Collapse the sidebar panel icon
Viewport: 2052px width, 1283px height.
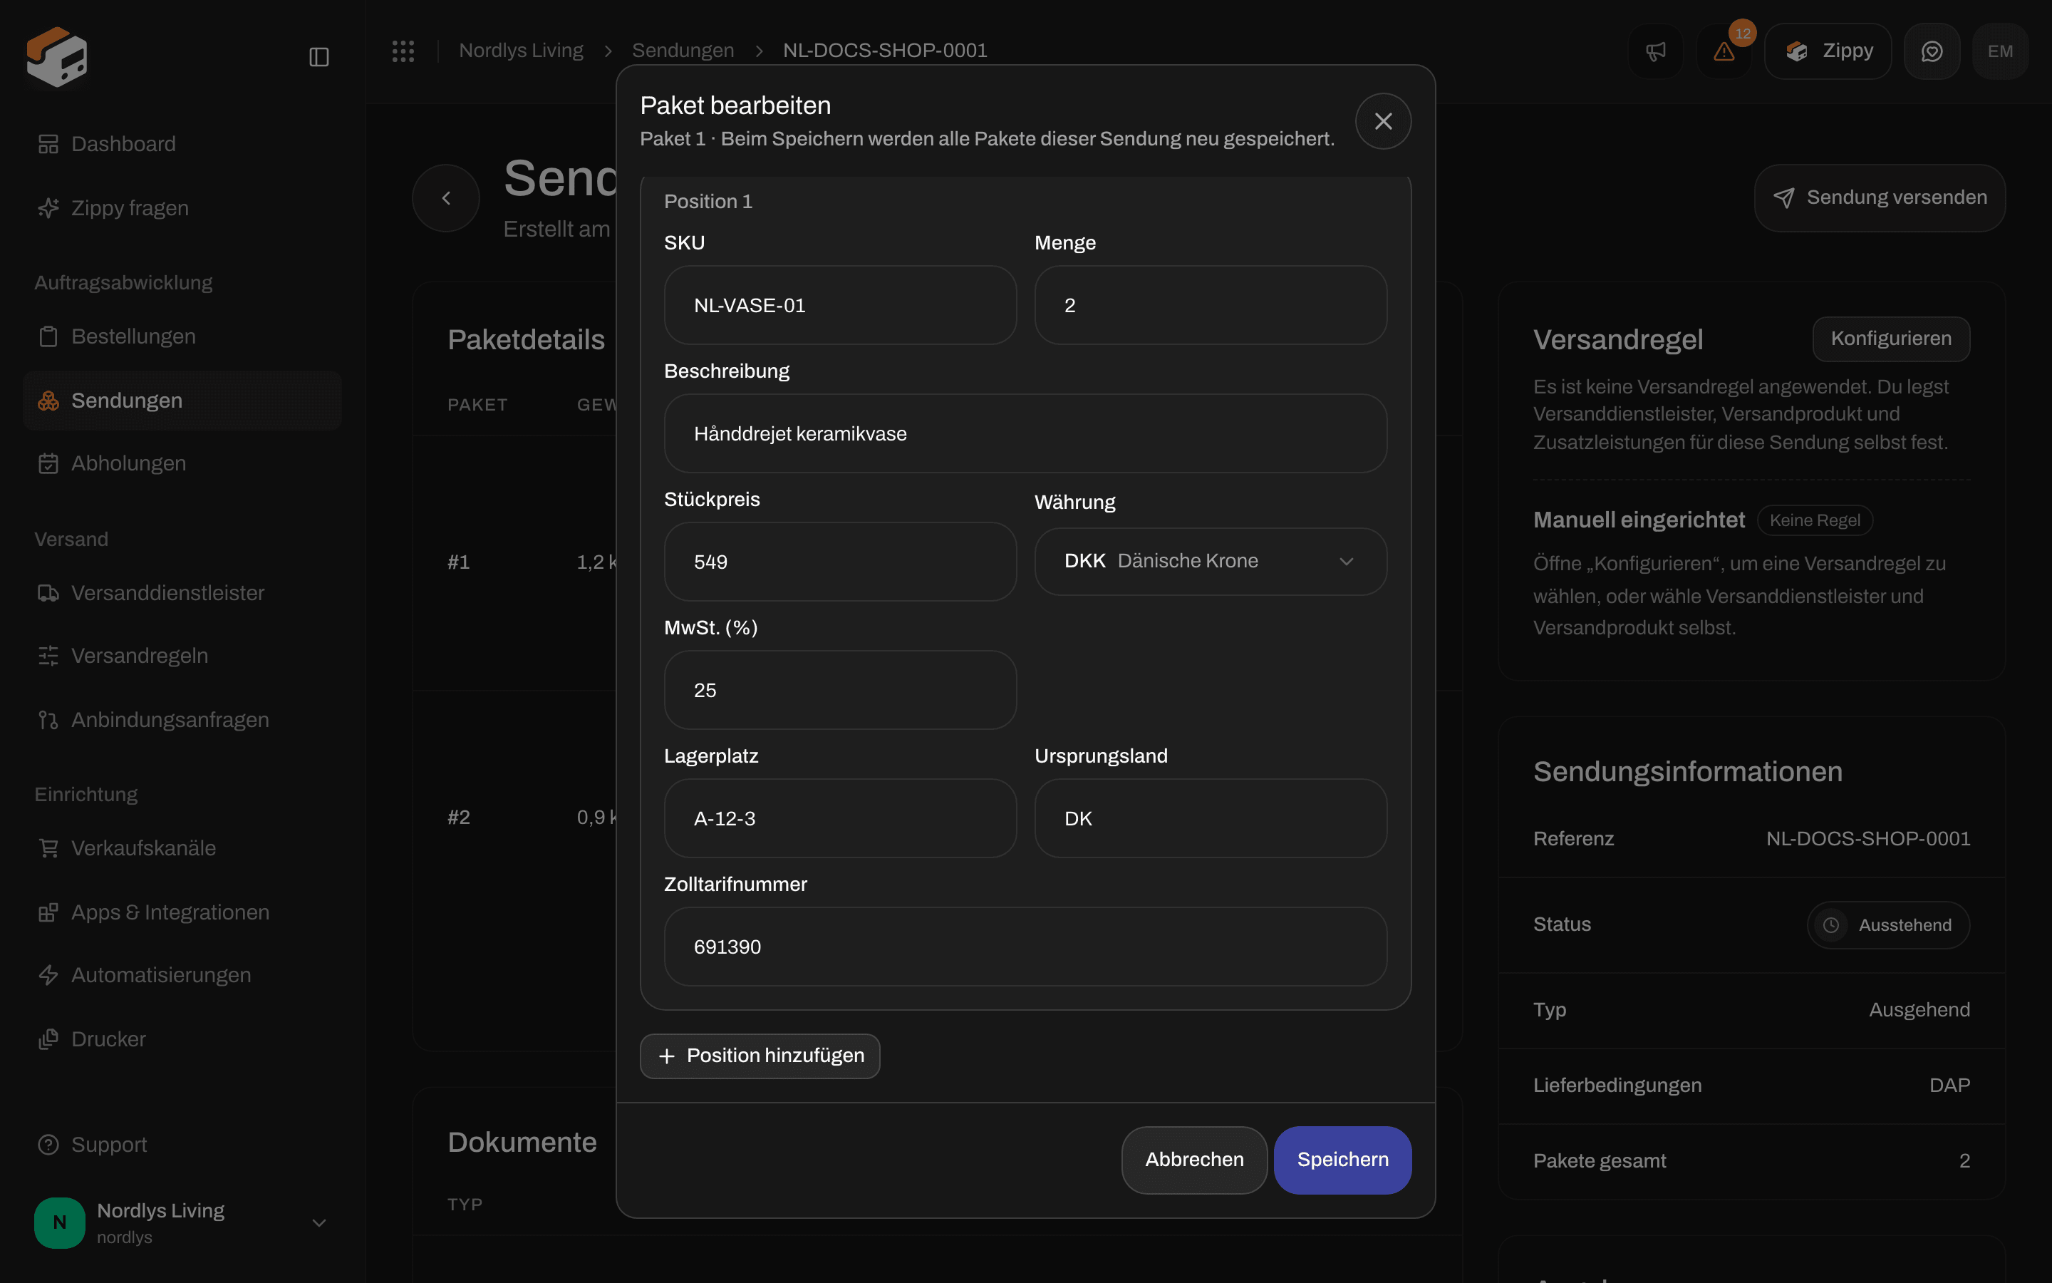318,57
